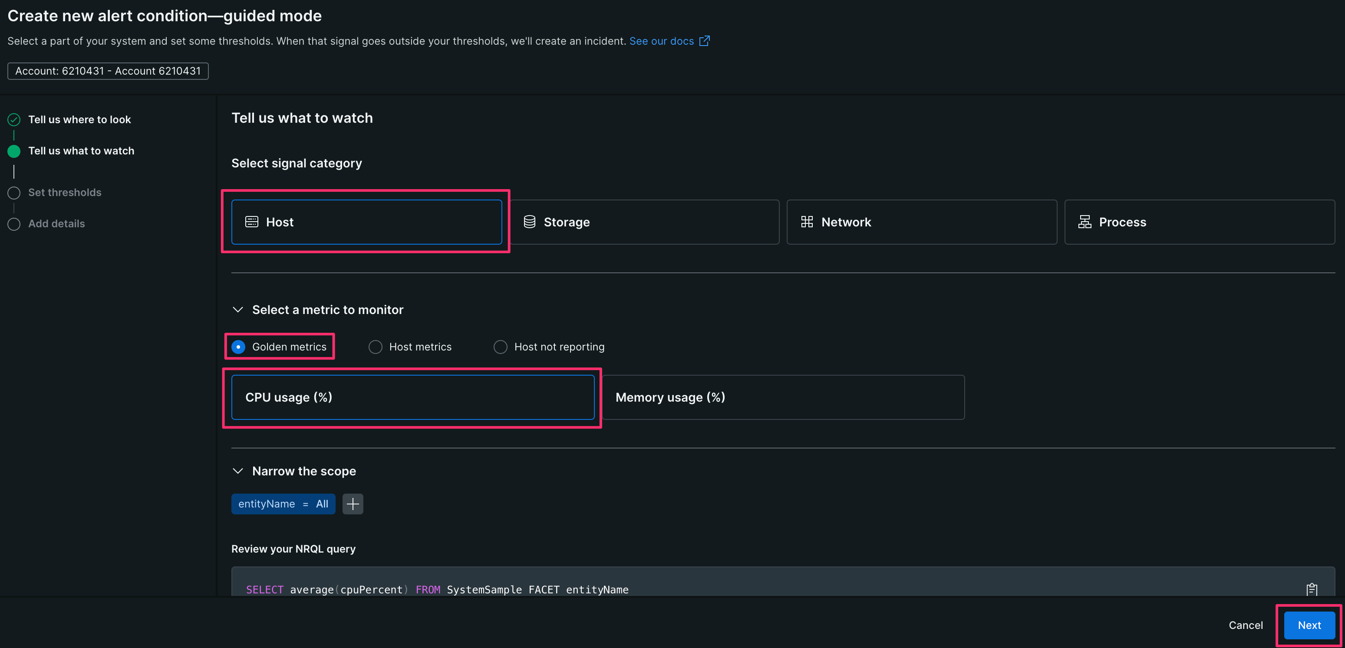Screen dimensions: 1345x648
Task: Choose Host metrics instead of Golden metrics
Action: click(376, 347)
